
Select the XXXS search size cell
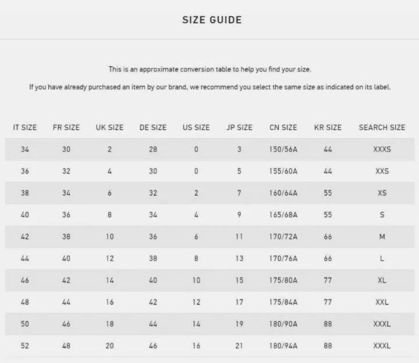pos(382,149)
